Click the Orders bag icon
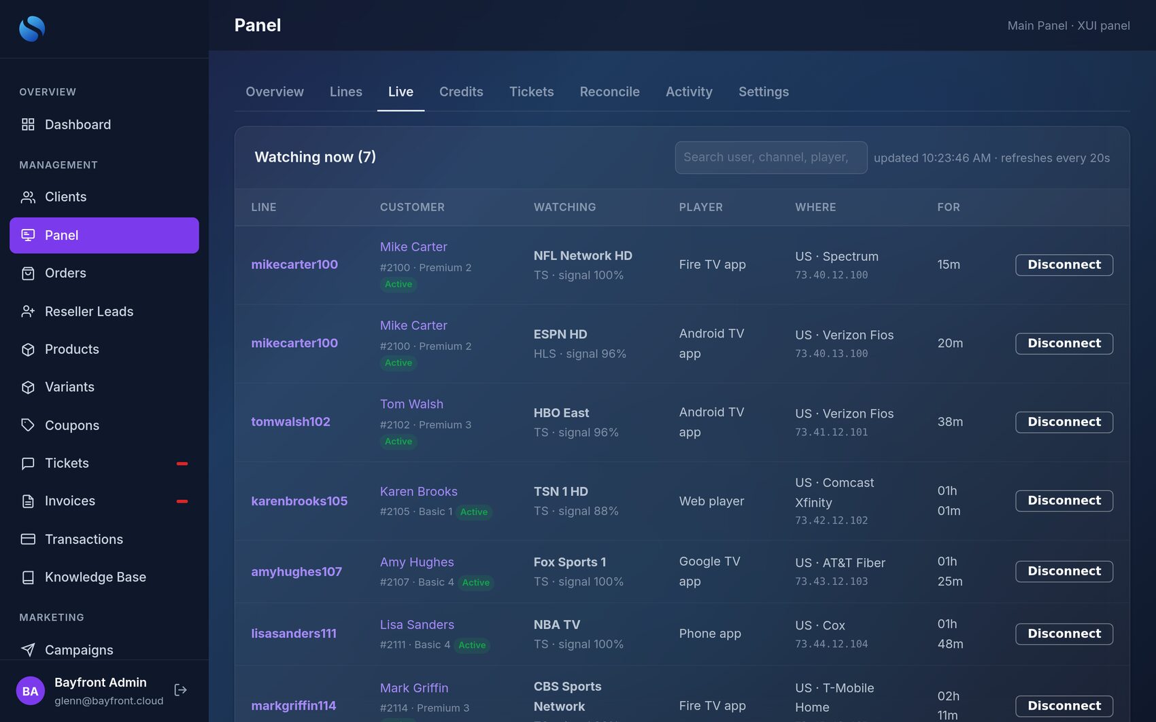The image size is (1156, 722). (28, 273)
